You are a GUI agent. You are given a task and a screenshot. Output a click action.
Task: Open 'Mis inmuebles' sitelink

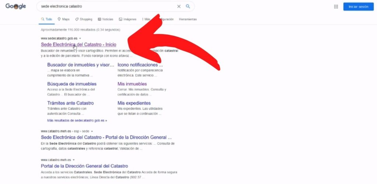click(x=132, y=84)
